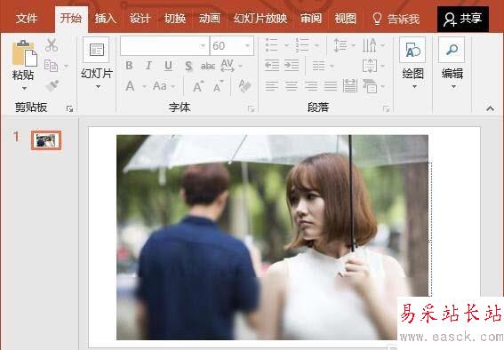Image resolution: width=504 pixels, height=350 pixels.
Task: Select the photo on the slide
Action: coord(272,237)
